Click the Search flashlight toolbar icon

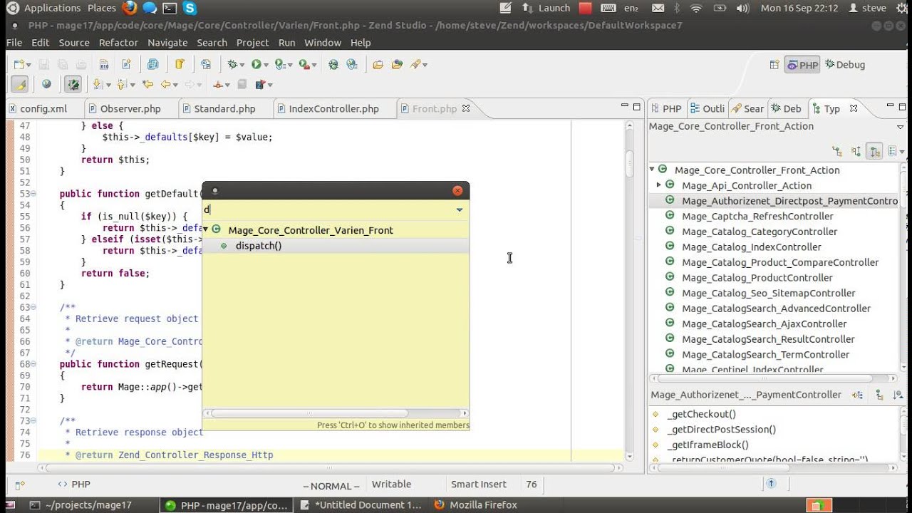415,65
